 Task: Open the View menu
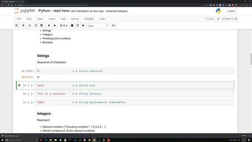(40, 19)
